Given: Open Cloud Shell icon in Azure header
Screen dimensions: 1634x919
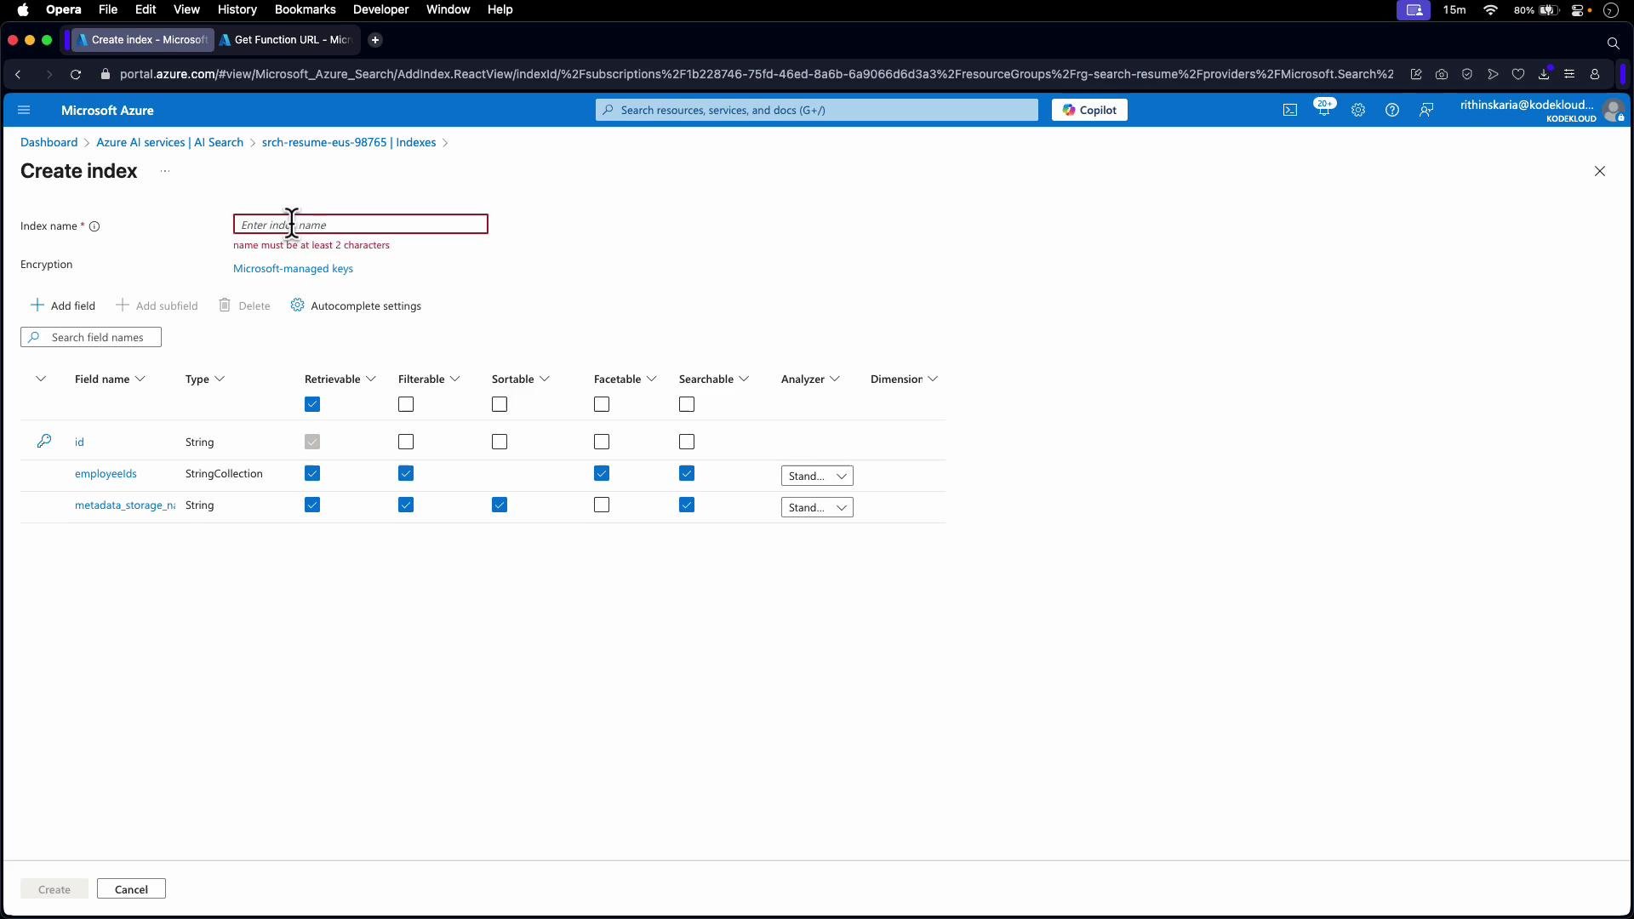Looking at the screenshot, I should (x=1290, y=110).
